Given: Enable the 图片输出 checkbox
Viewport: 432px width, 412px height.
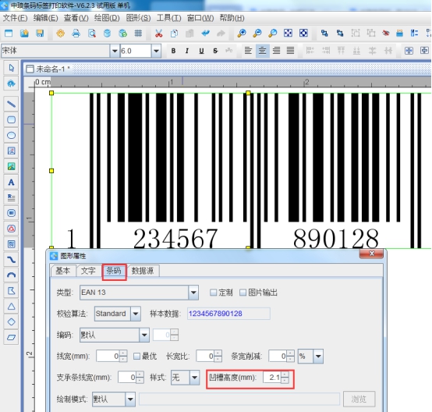Looking at the screenshot, I should pos(243,293).
